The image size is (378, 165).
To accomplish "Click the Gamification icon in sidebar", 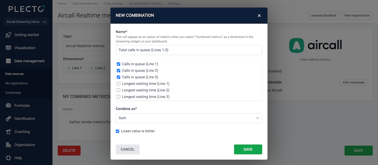I will click(8, 118).
